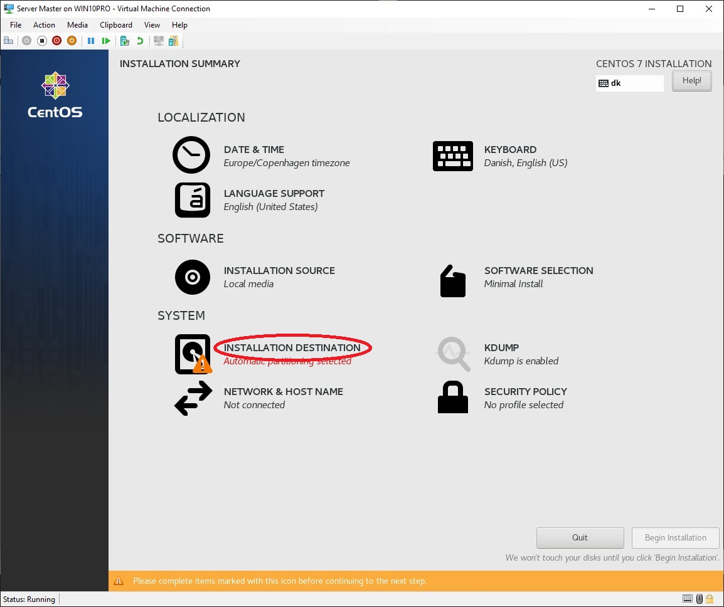The width and height of the screenshot is (724, 607).
Task: Click the Help! button
Action: [691, 81]
